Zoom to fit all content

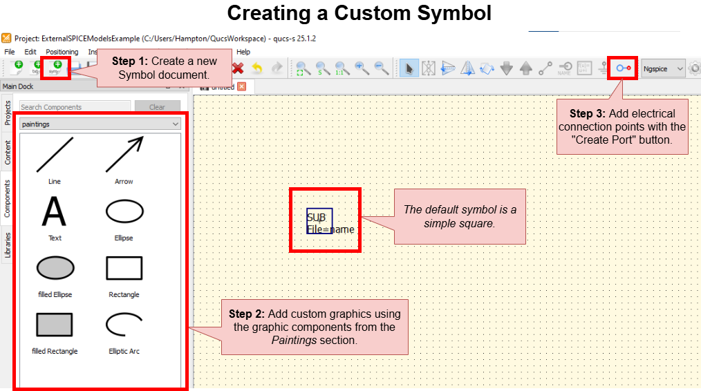click(303, 68)
